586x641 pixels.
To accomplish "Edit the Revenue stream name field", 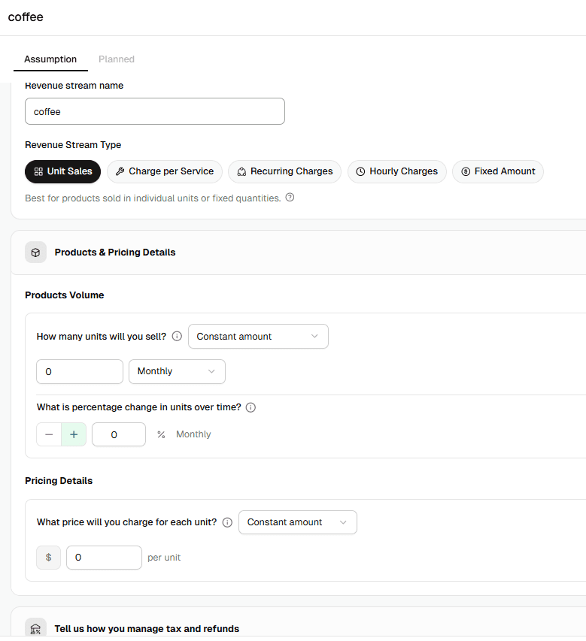I will 155,111.
